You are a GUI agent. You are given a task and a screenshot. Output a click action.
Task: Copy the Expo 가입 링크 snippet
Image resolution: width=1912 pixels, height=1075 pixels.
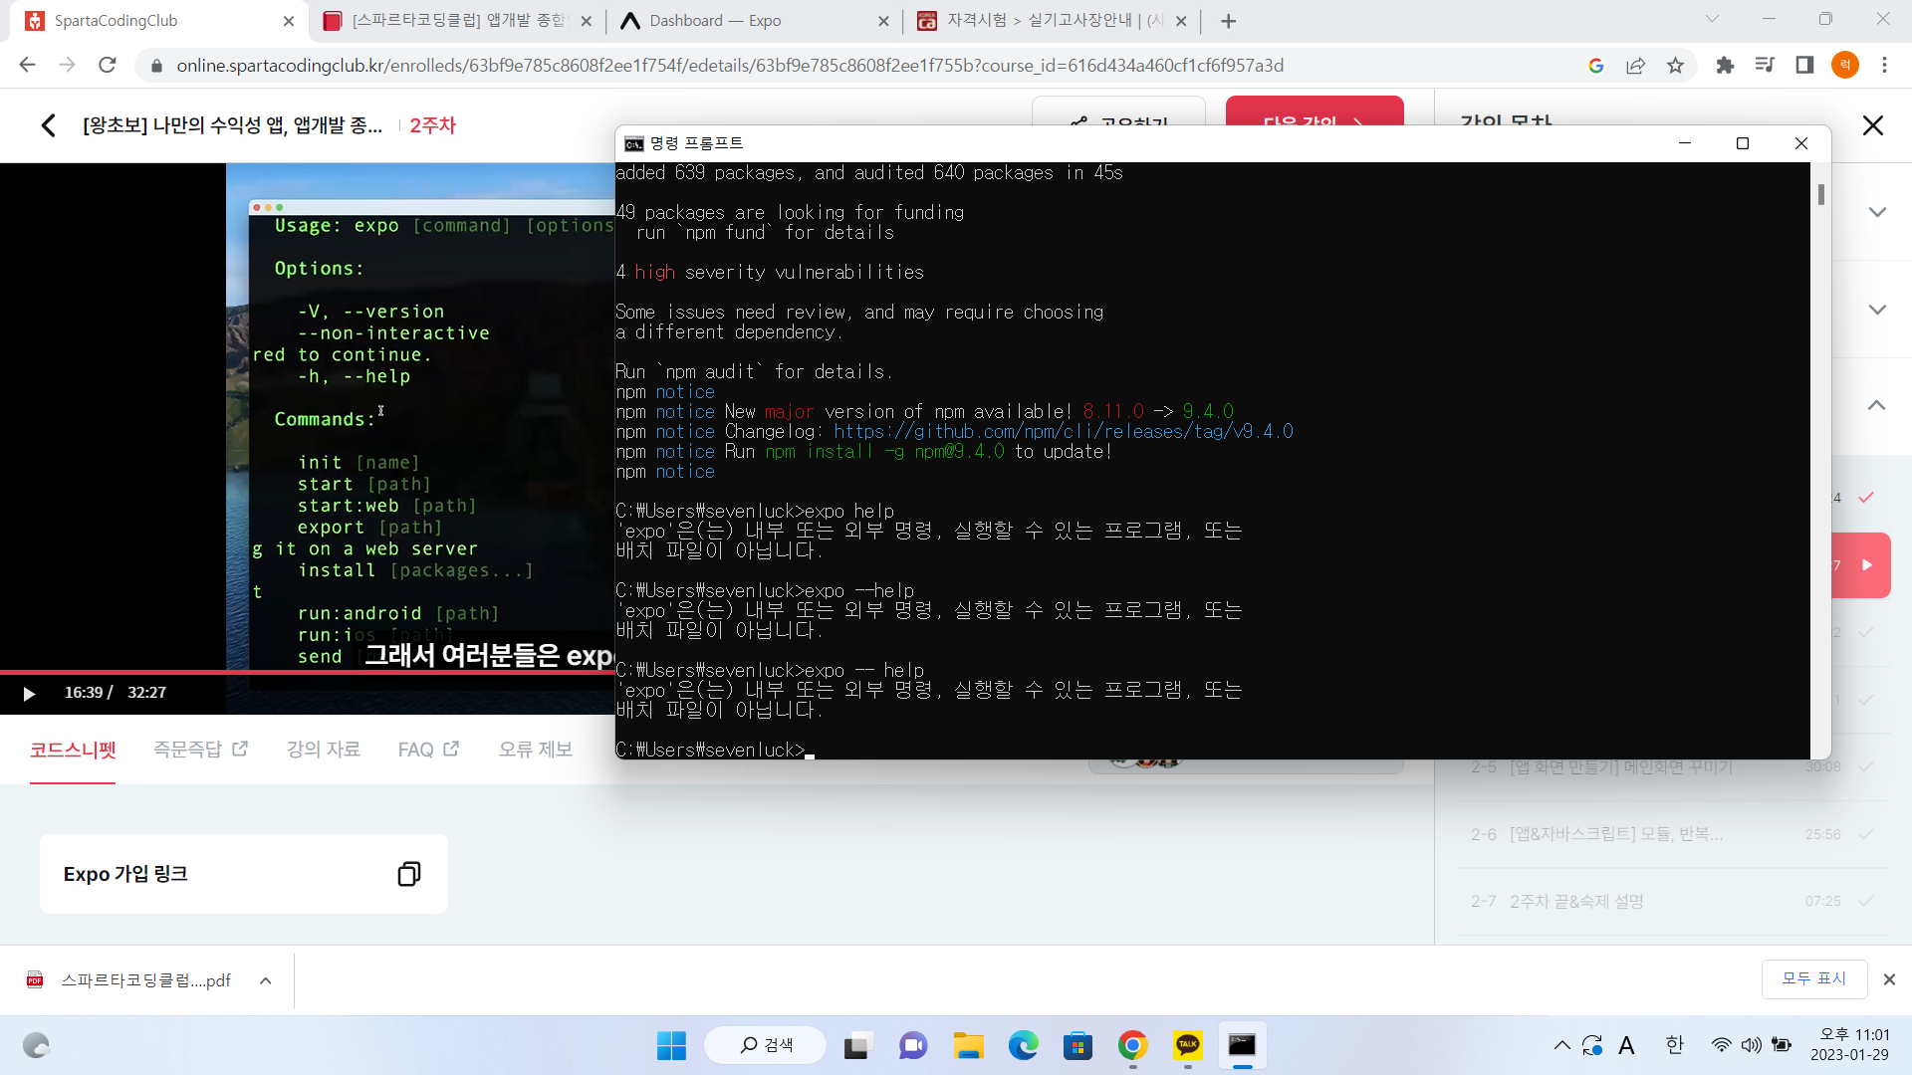click(408, 874)
